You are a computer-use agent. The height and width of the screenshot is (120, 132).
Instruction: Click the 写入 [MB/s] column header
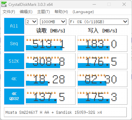[x=102, y=31]
